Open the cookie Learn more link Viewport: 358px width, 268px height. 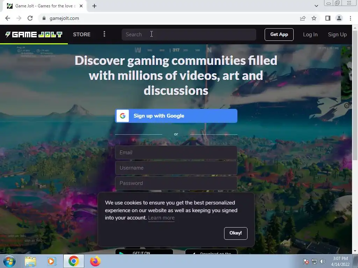[x=161, y=218]
